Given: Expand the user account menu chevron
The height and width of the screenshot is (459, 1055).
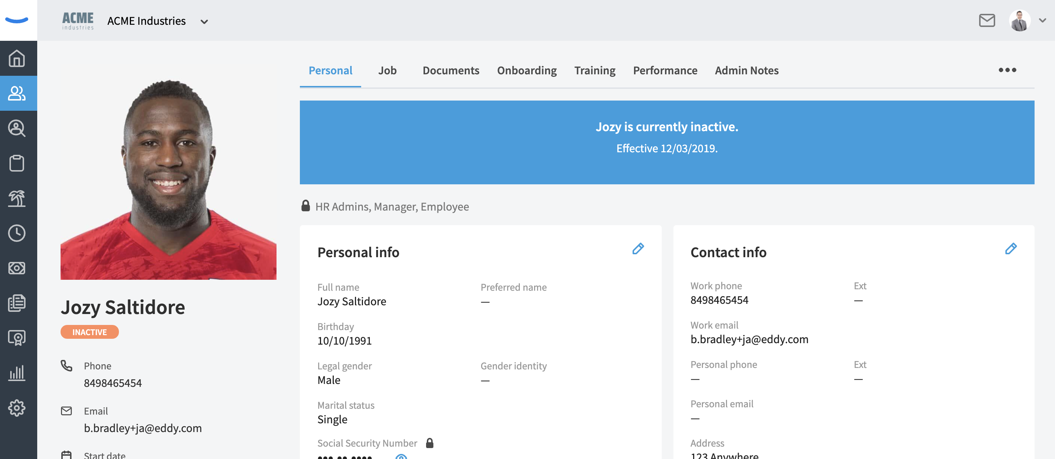Looking at the screenshot, I should pyautogui.click(x=1042, y=20).
